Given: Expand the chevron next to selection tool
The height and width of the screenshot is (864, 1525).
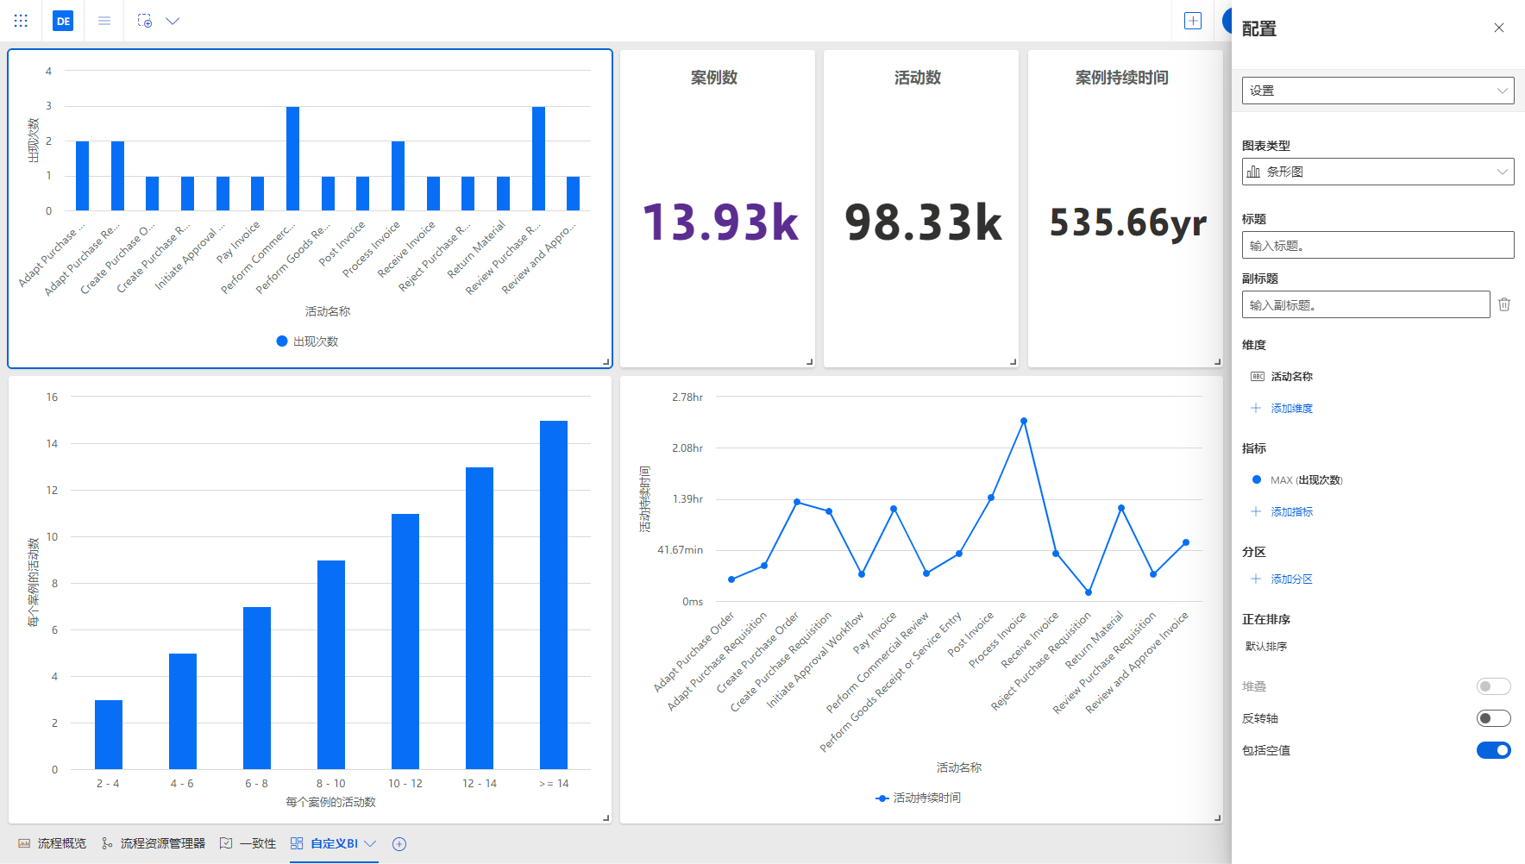Looking at the screenshot, I should pos(173,21).
